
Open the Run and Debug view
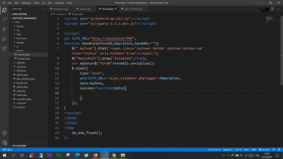click(x=4, y=38)
